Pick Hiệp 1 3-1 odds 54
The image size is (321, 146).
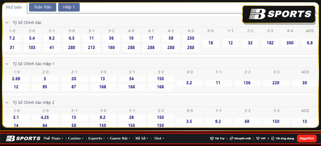(132, 79)
